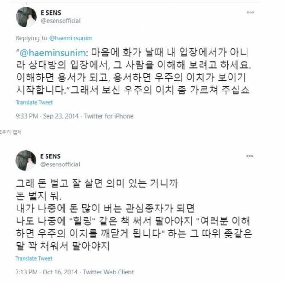Screen dimensions: 284x283
Task: Open more options on the Sep 23 tweet
Action: pos(250,12)
